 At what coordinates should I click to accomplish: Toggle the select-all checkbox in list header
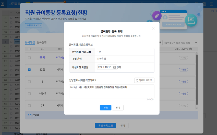[29, 49]
